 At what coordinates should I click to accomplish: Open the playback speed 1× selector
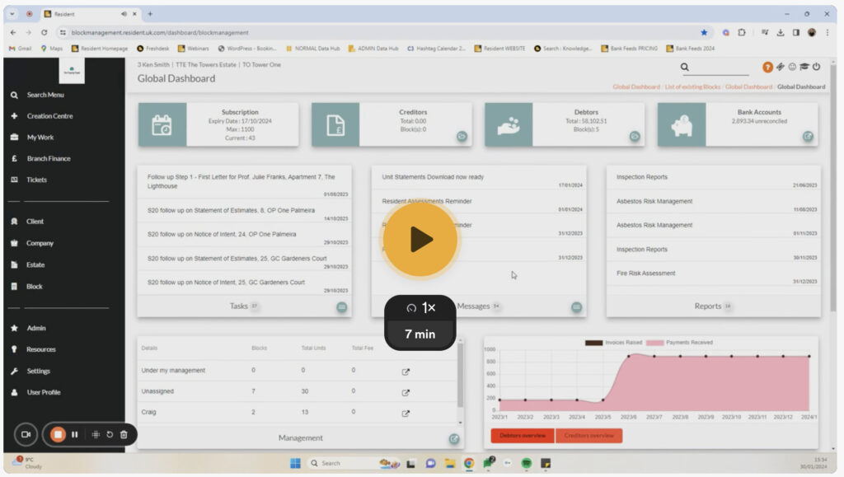[x=420, y=307]
